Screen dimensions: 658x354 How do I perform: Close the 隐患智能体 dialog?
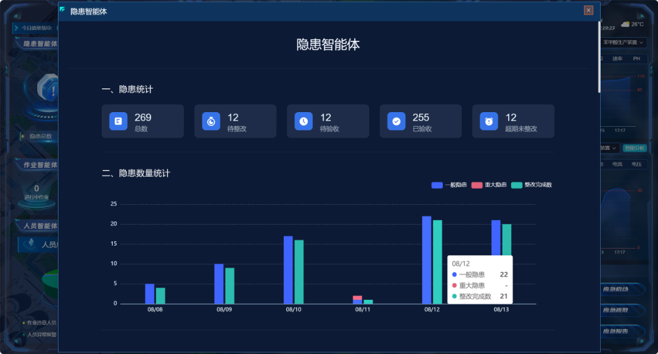589,10
